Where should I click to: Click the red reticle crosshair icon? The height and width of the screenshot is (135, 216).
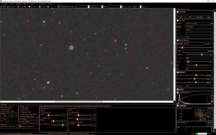pos(126,6)
